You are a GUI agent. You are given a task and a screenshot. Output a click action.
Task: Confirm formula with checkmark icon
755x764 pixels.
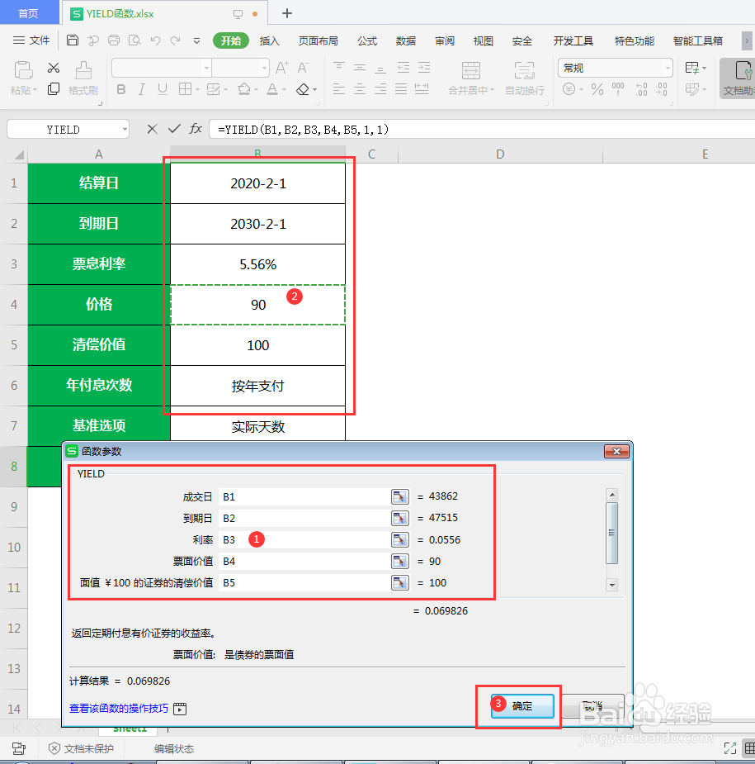174,129
